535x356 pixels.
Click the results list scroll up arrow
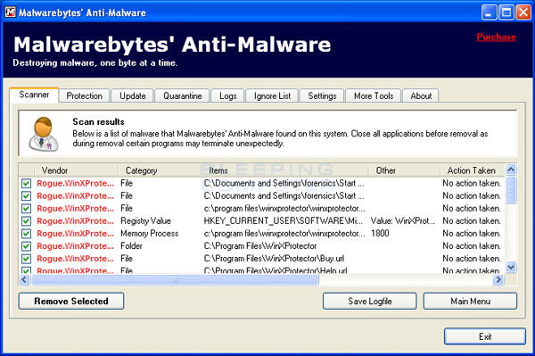point(511,170)
